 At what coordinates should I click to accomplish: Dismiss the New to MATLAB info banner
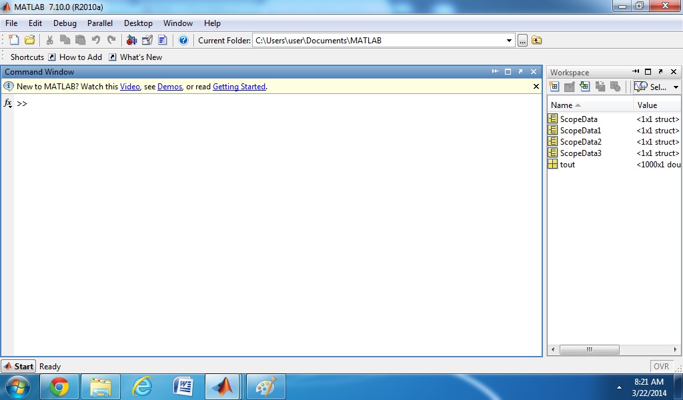click(536, 87)
